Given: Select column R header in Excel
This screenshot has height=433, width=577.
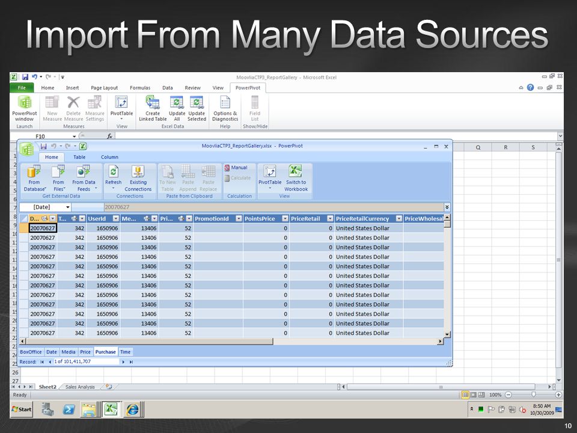Looking at the screenshot, I should point(505,147).
